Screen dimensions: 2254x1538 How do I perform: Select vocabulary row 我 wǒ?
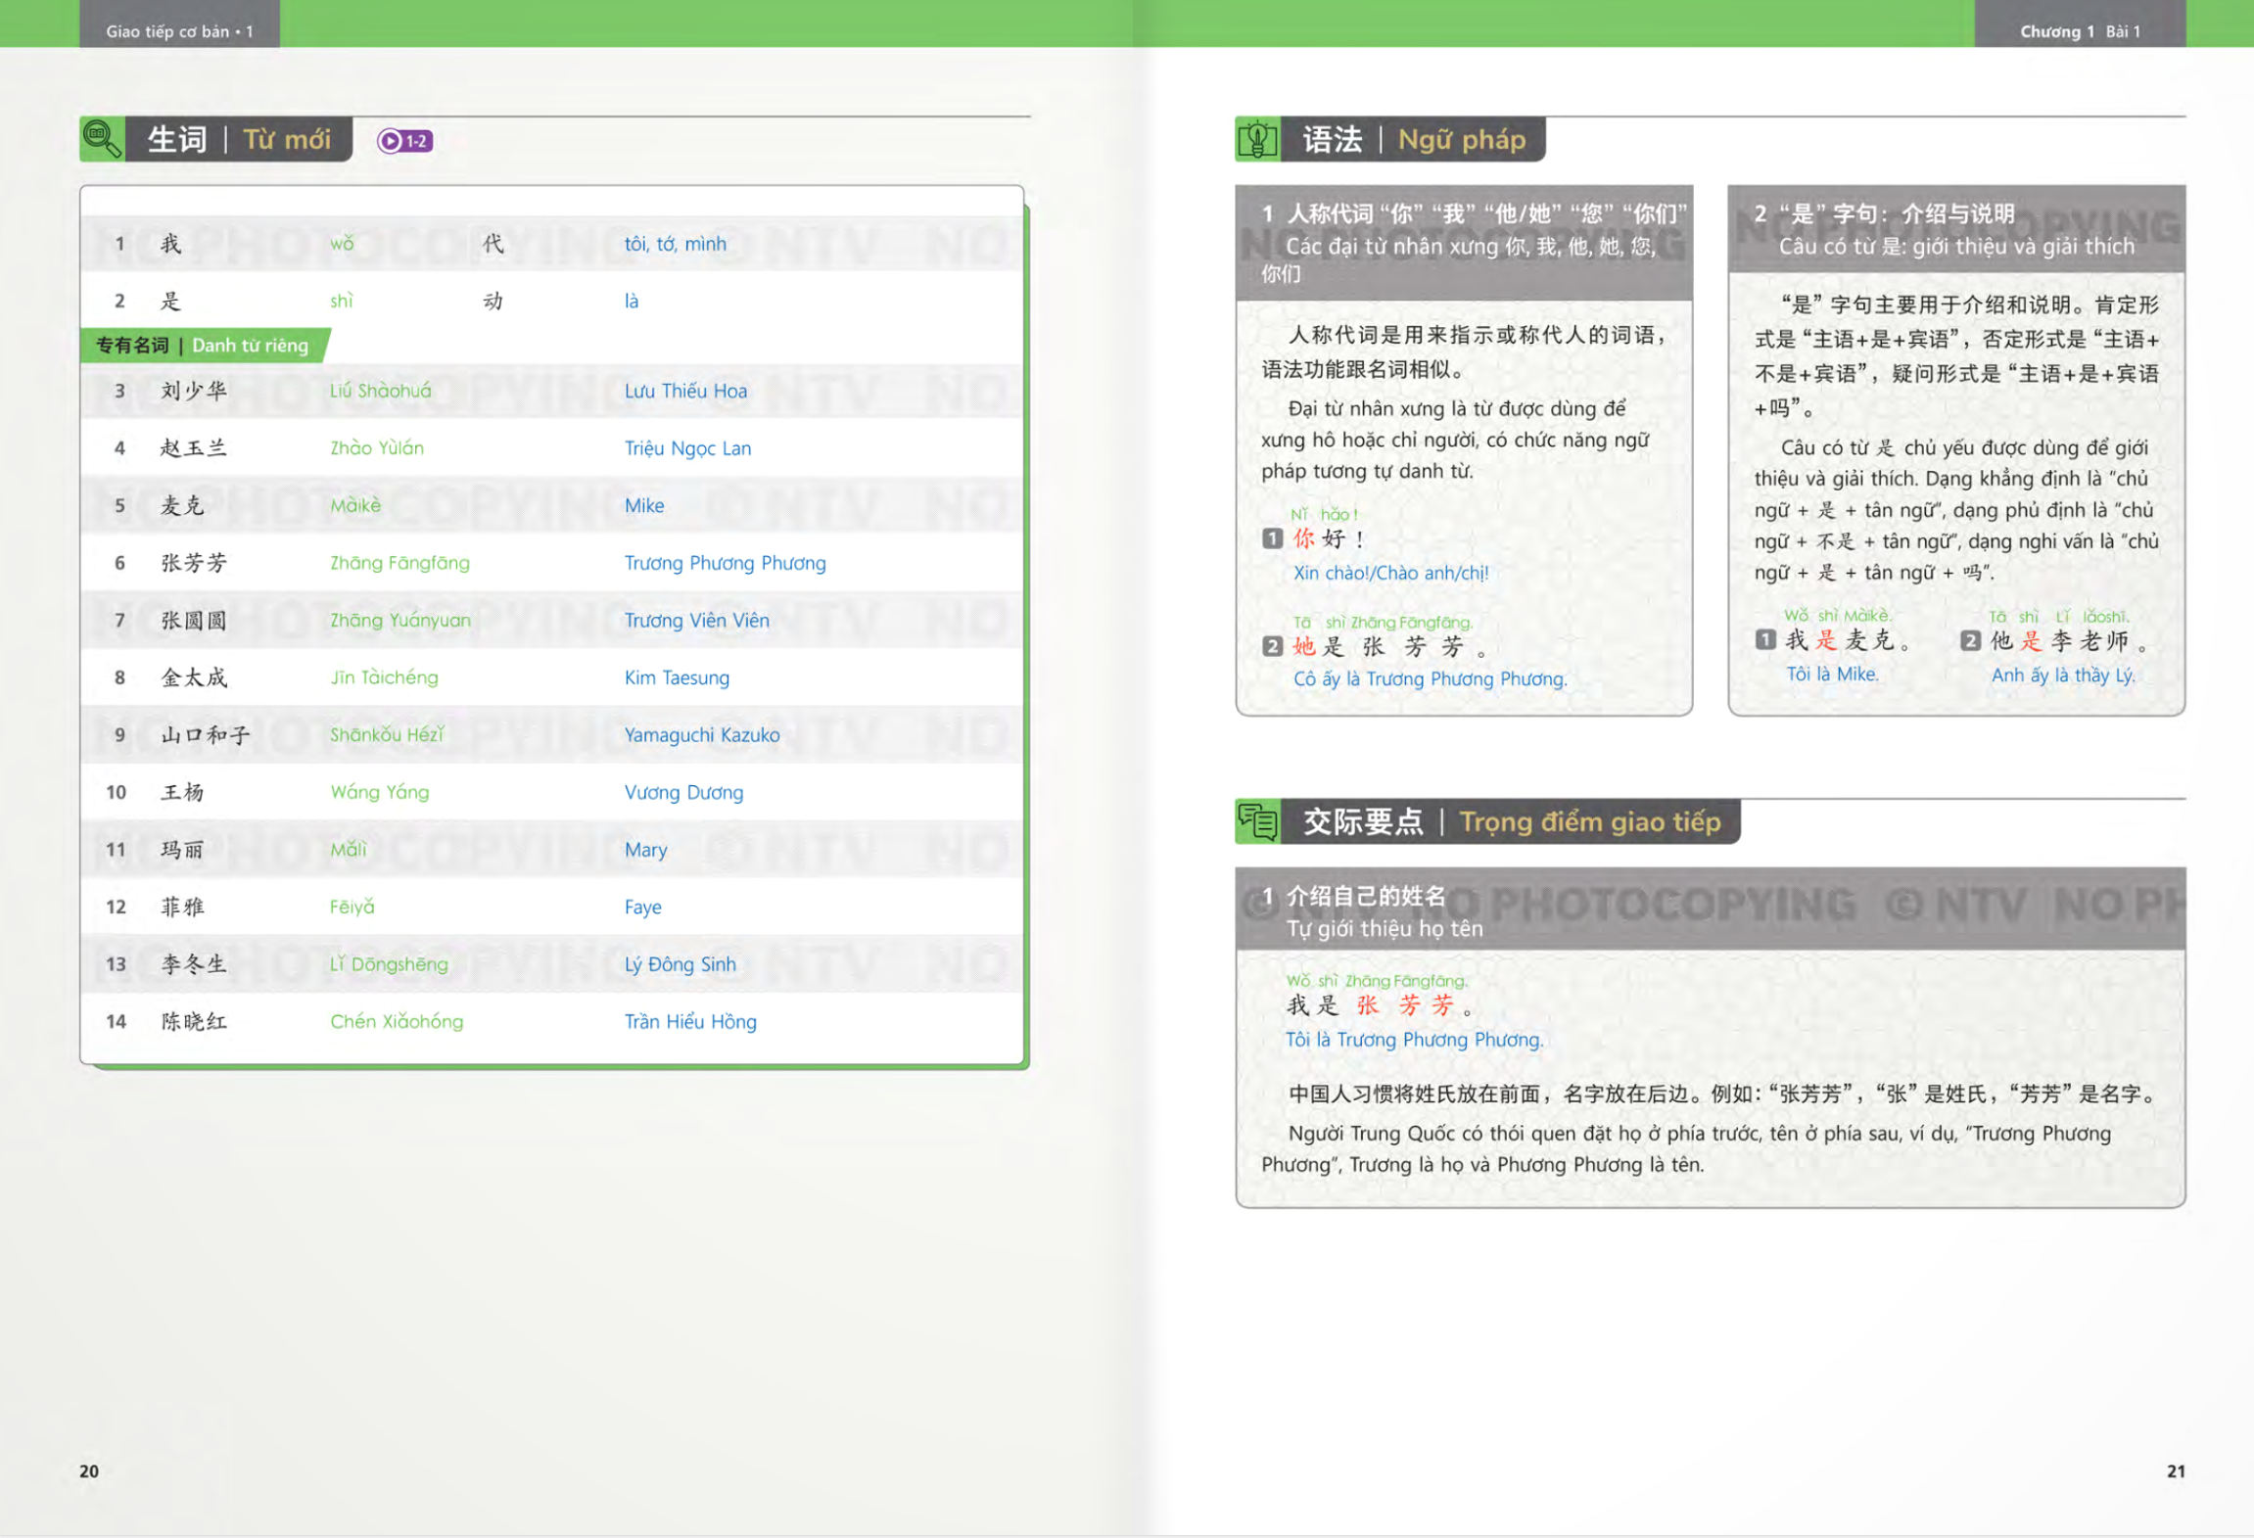pos(341,243)
